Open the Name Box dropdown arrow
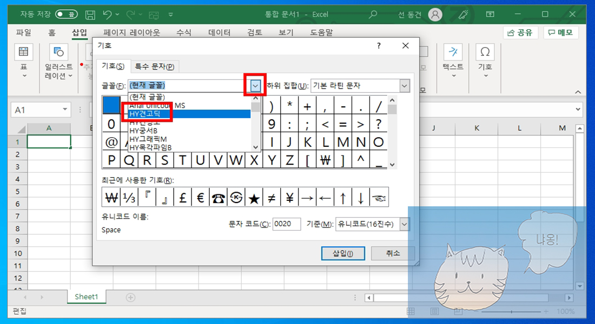 click(x=65, y=110)
